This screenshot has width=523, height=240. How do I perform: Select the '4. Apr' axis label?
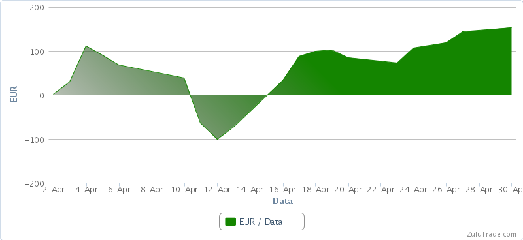86,190
